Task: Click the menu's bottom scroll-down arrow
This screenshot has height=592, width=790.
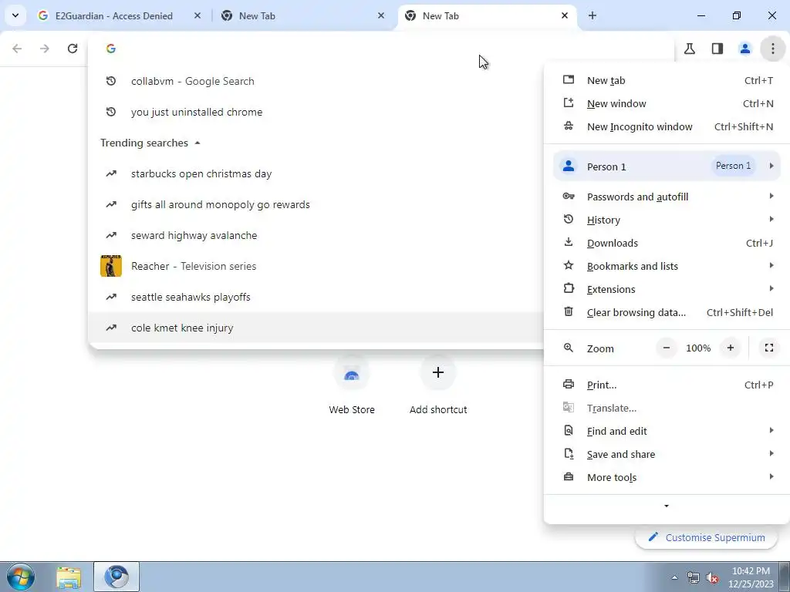Action: click(x=667, y=506)
